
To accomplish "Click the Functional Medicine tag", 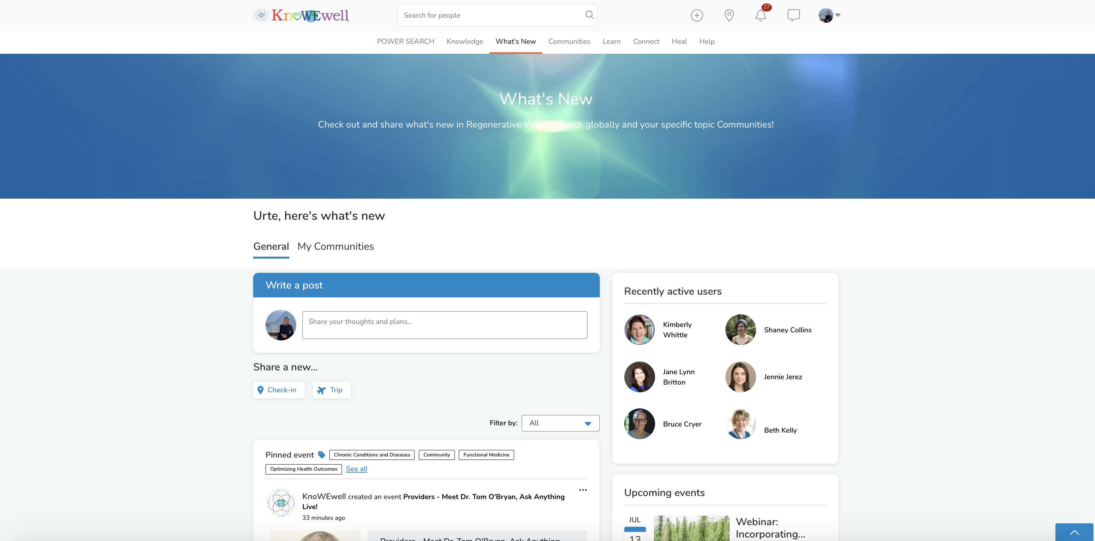I will tap(486, 455).
